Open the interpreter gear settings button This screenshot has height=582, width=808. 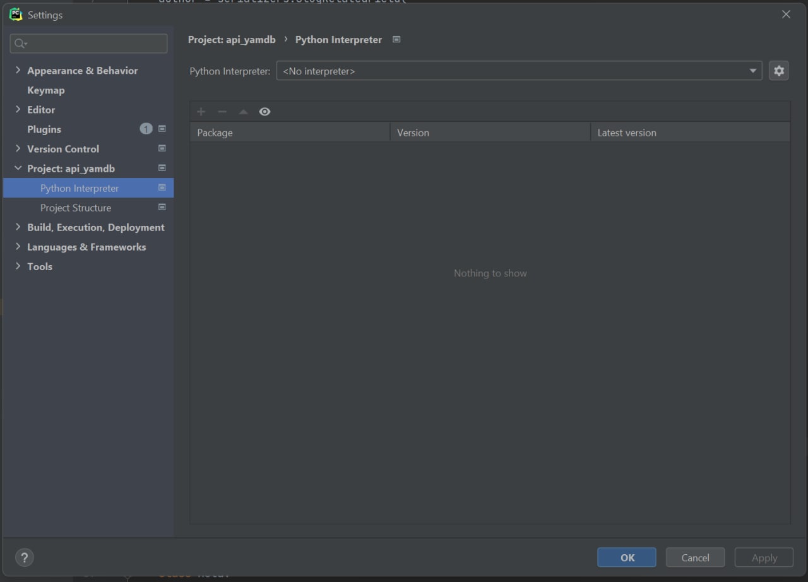click(x=779, y=71)
